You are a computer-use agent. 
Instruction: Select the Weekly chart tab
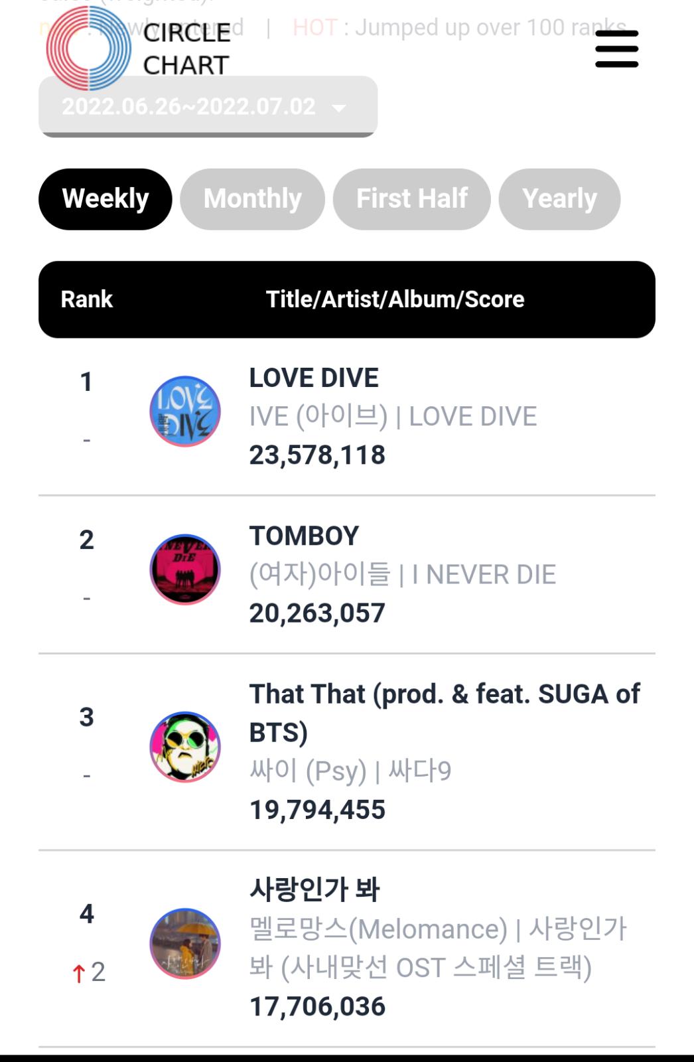click(x=105, y=199)
